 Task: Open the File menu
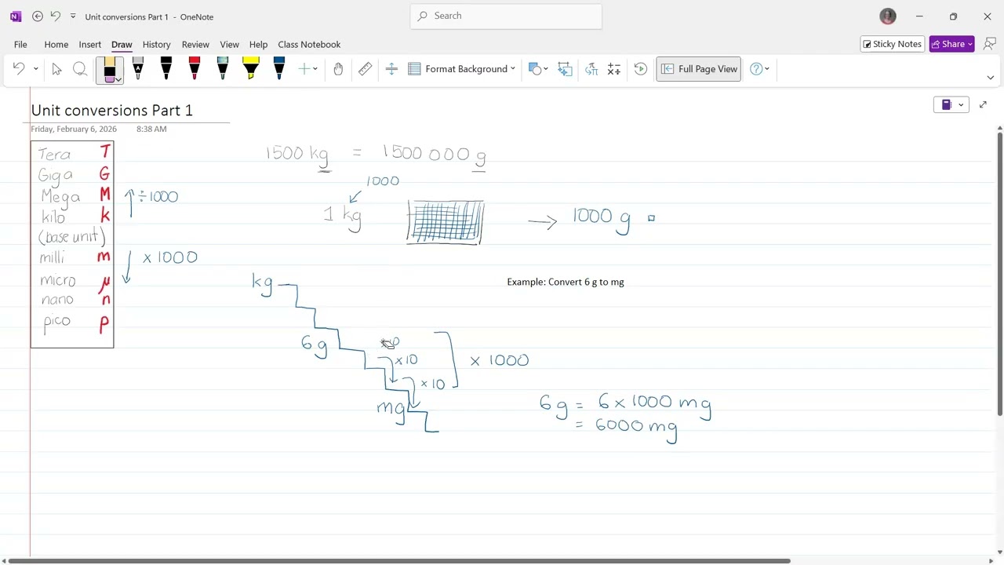pyautogui.click(x=20, y=45)
